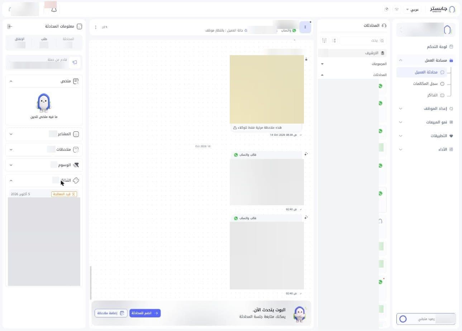Click the sparkle icon on second قالب واتساب message
This screenshot has width=462, height=331.
pyautogui.click(x=306, y=218)
